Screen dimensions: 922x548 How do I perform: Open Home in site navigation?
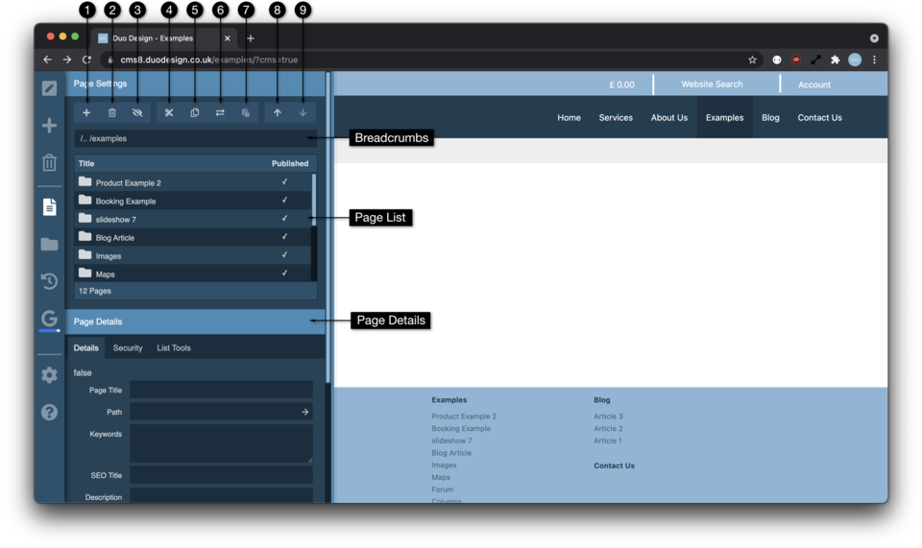coord(569,117)
